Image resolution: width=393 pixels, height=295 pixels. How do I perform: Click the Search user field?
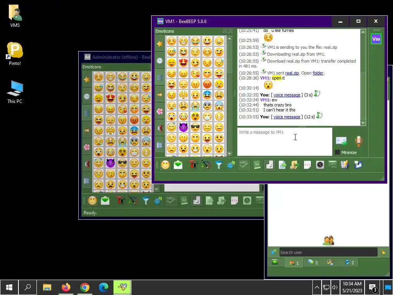[x=328, y=252]
